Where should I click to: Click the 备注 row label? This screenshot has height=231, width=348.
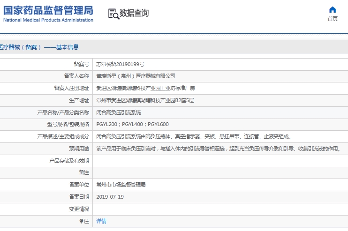coord(84,172)
